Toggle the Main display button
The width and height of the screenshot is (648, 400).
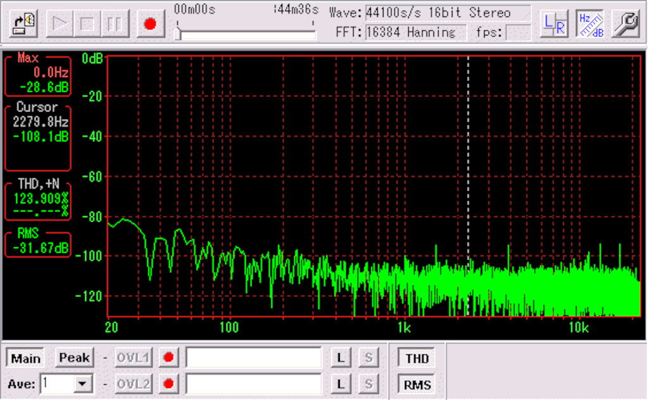25,358
